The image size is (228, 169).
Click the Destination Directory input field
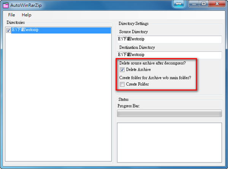(169, 55)
